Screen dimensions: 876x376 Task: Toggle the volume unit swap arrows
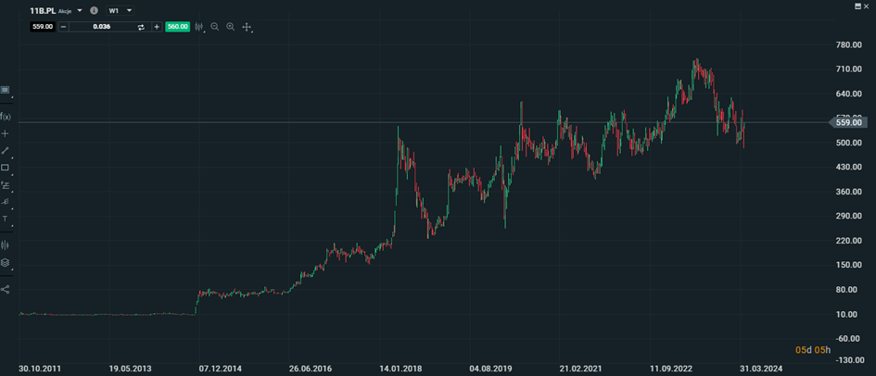141,27
